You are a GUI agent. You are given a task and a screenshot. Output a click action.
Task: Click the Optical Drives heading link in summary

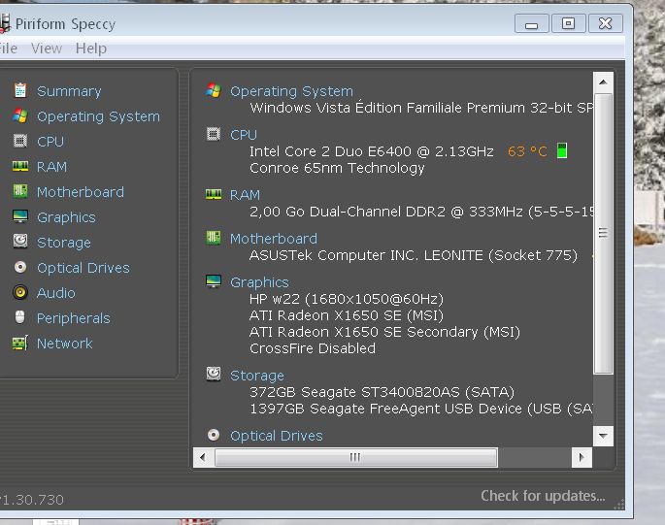277,436
